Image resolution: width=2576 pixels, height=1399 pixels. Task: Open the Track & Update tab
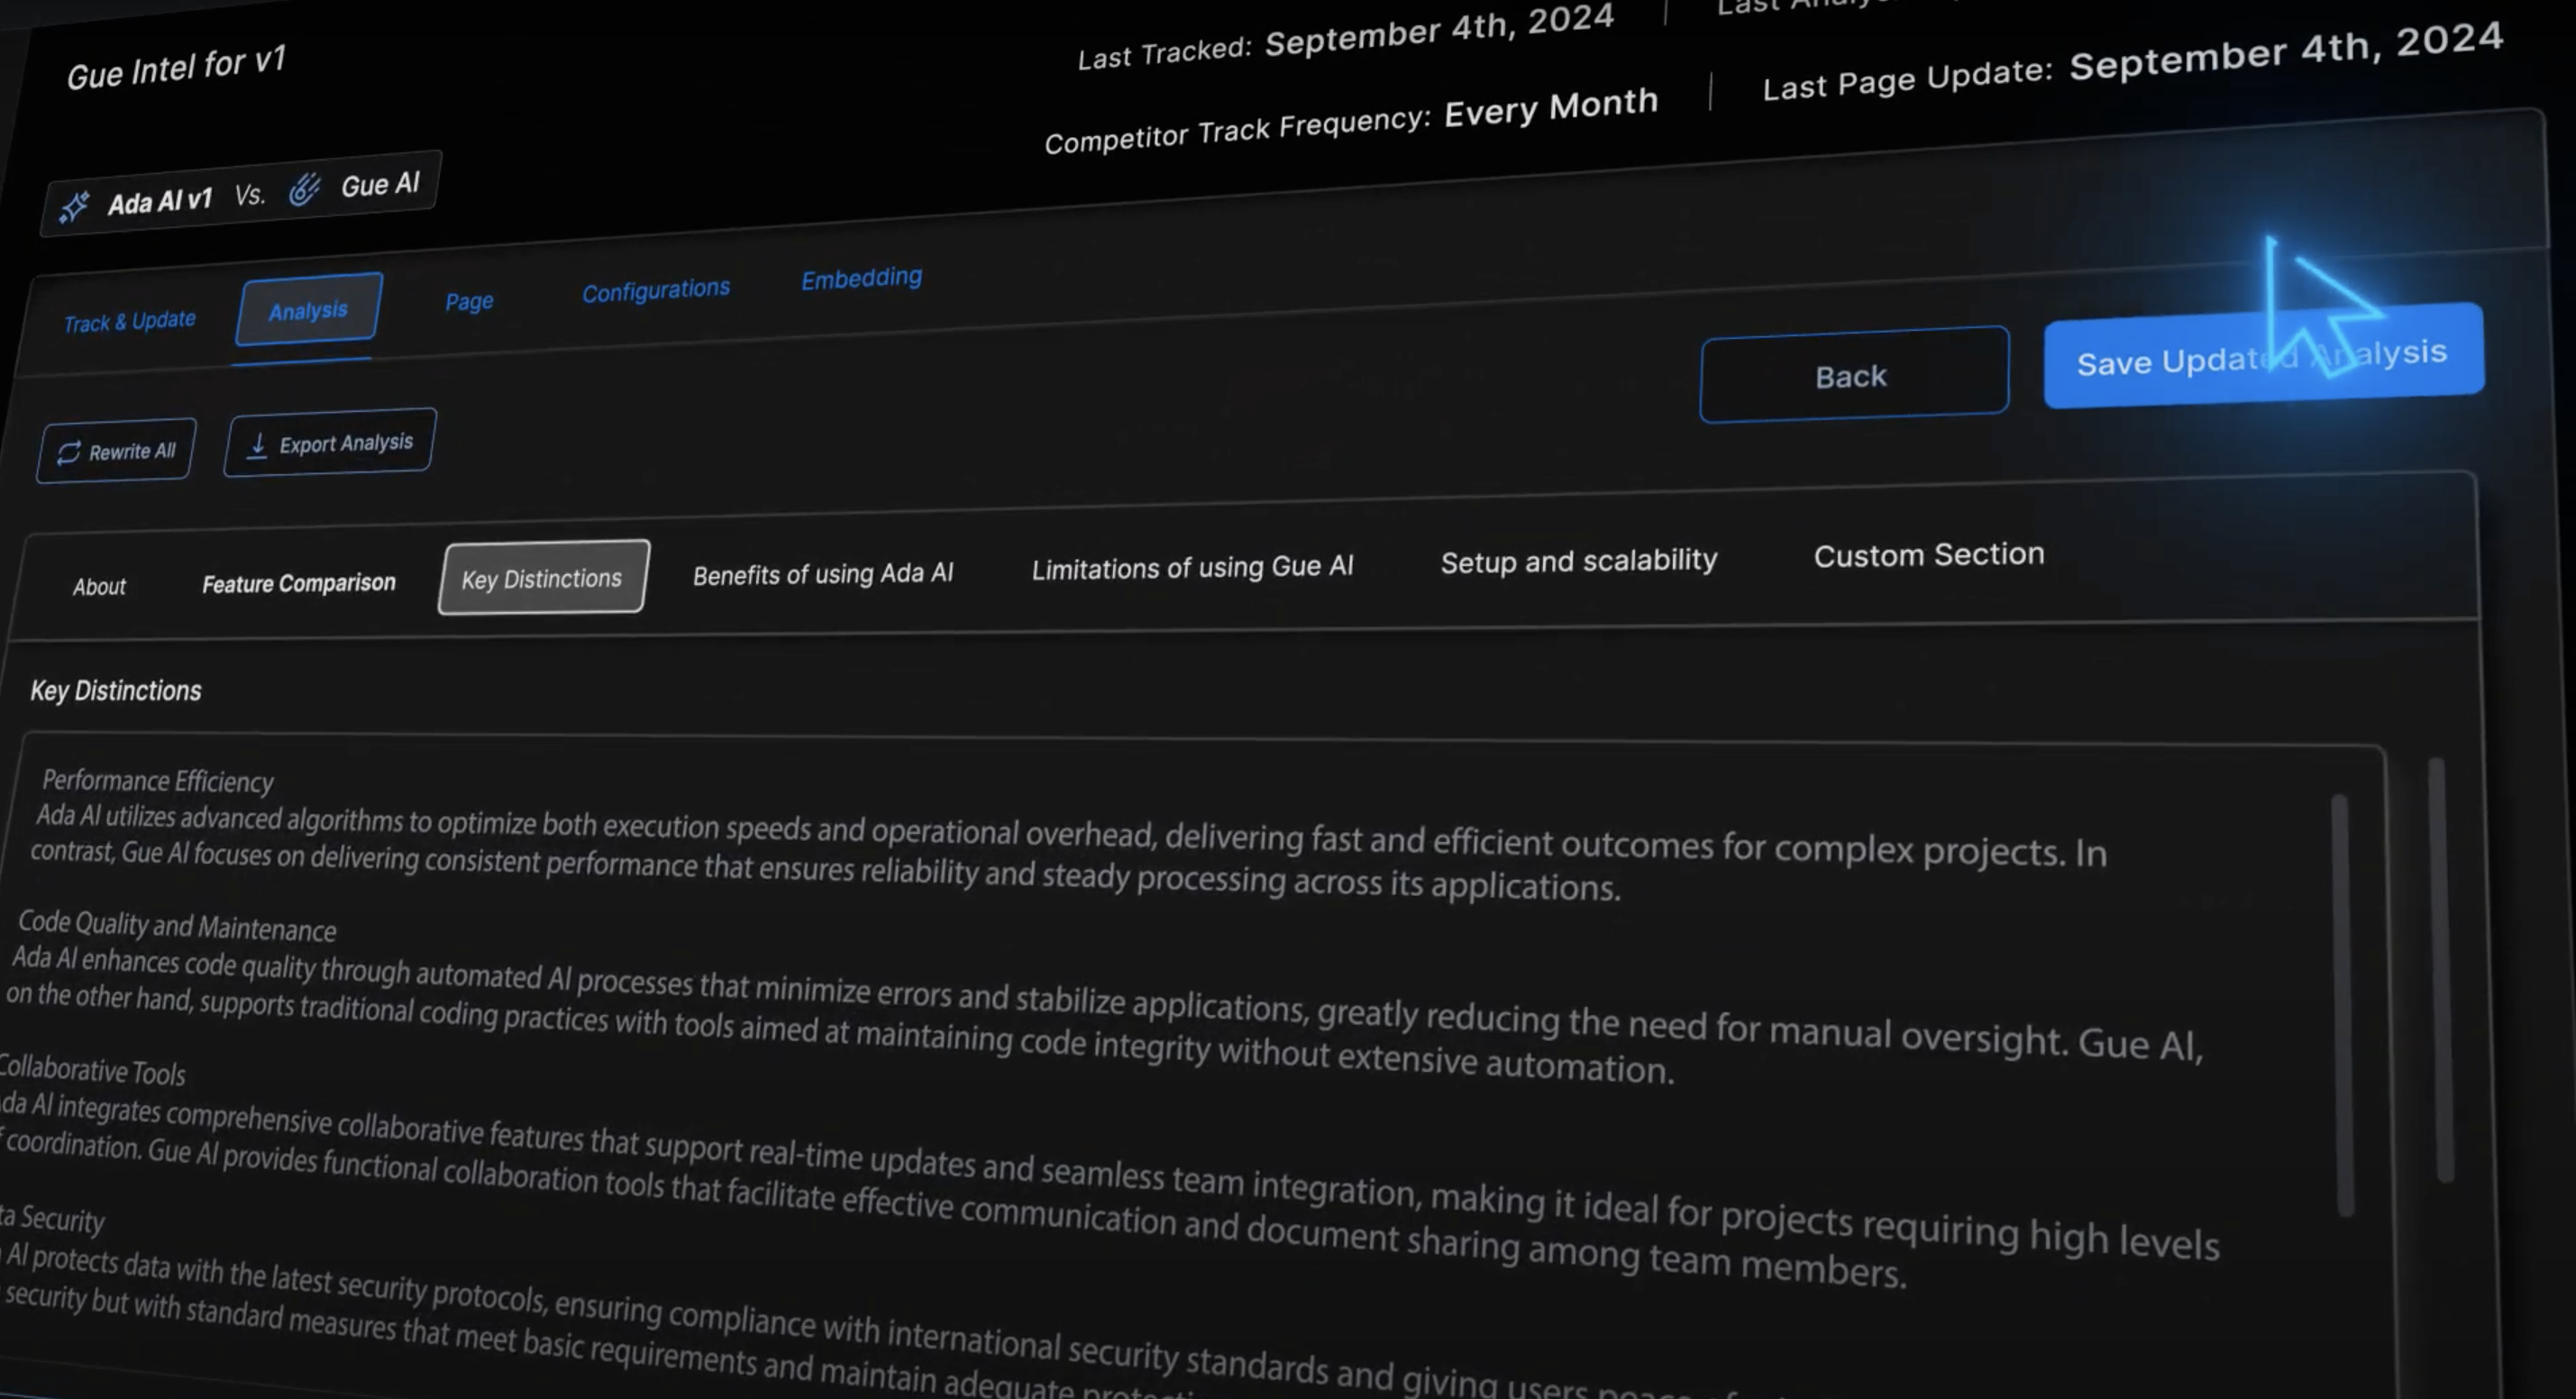pyautogui.click(x=129, y=321)
